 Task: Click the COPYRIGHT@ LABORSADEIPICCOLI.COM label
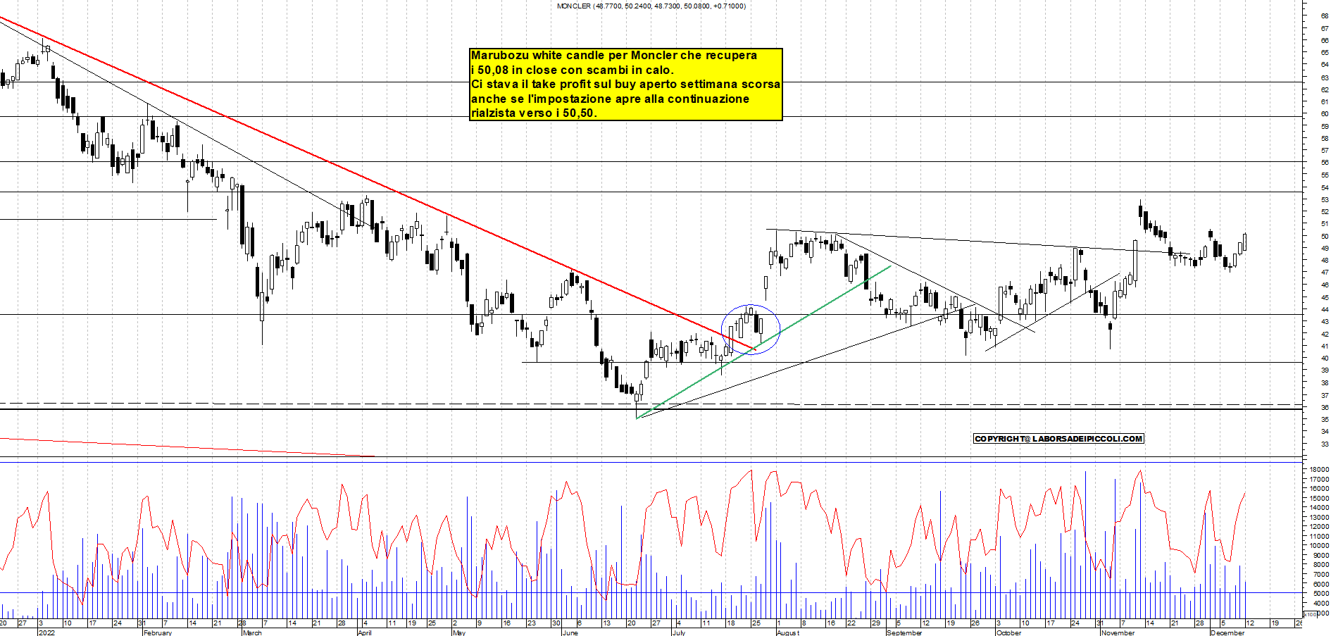(x=1058, y=439)
